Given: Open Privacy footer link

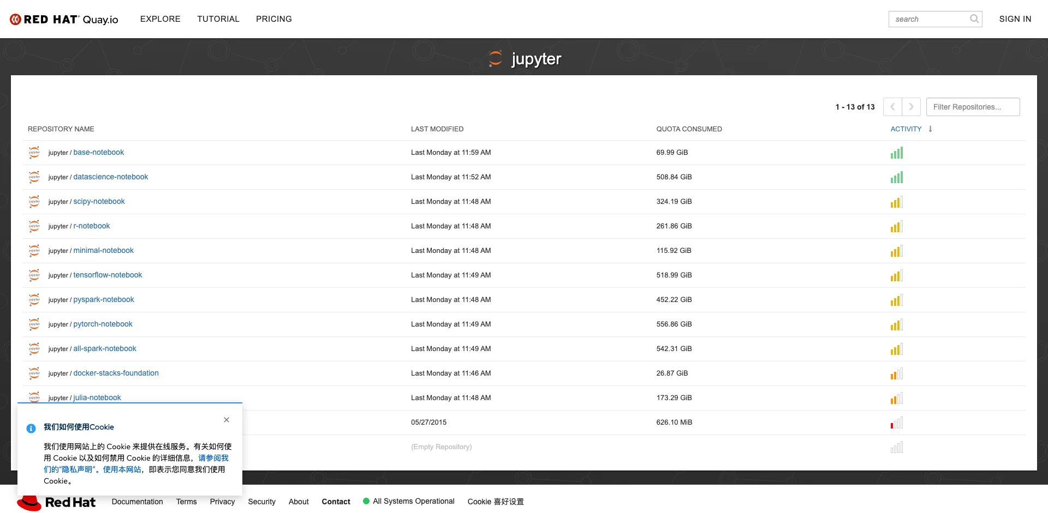Looking at the screenshot, I should (x=222, y=502).
